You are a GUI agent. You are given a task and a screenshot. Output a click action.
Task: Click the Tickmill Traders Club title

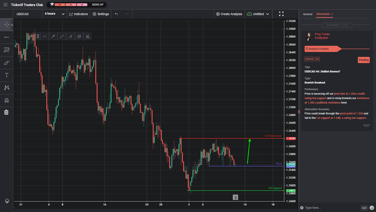click(x=27, y=5)
